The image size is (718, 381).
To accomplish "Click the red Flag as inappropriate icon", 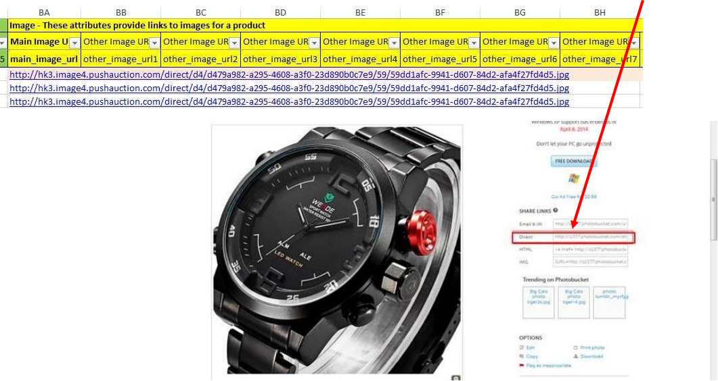I will coord(521,365).
